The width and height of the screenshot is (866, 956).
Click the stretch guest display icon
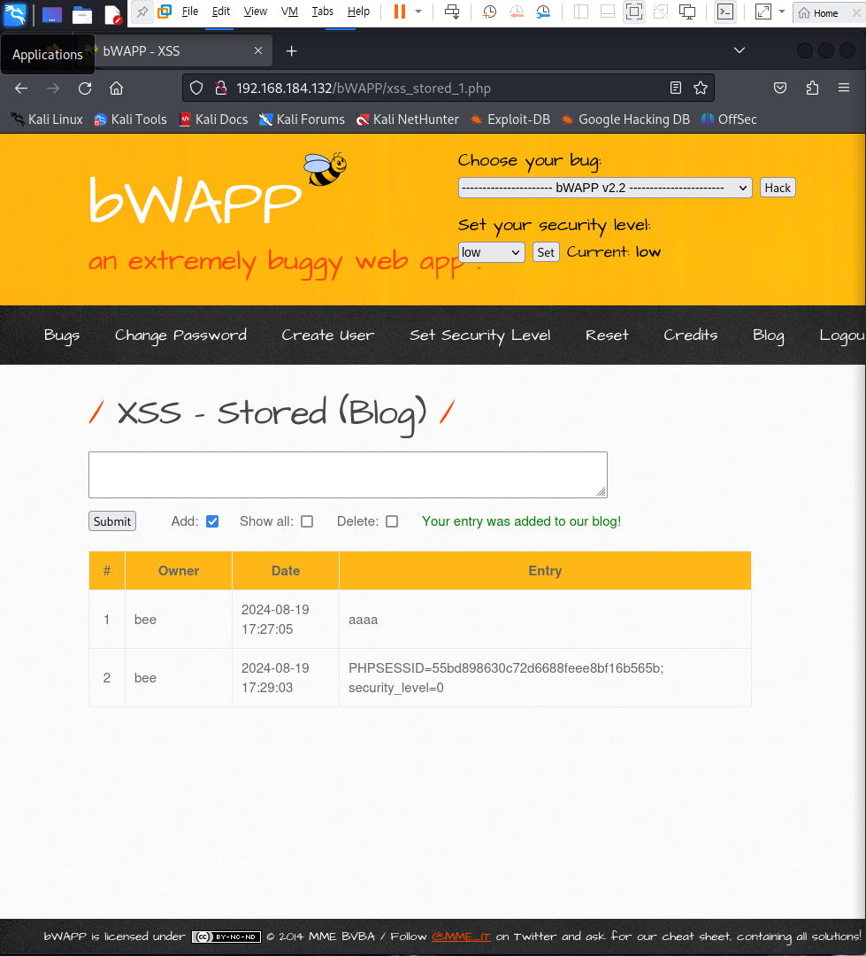[763, 12]
